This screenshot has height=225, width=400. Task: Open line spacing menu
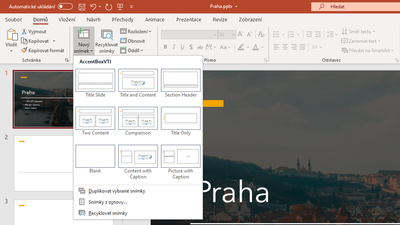(332, 34)
